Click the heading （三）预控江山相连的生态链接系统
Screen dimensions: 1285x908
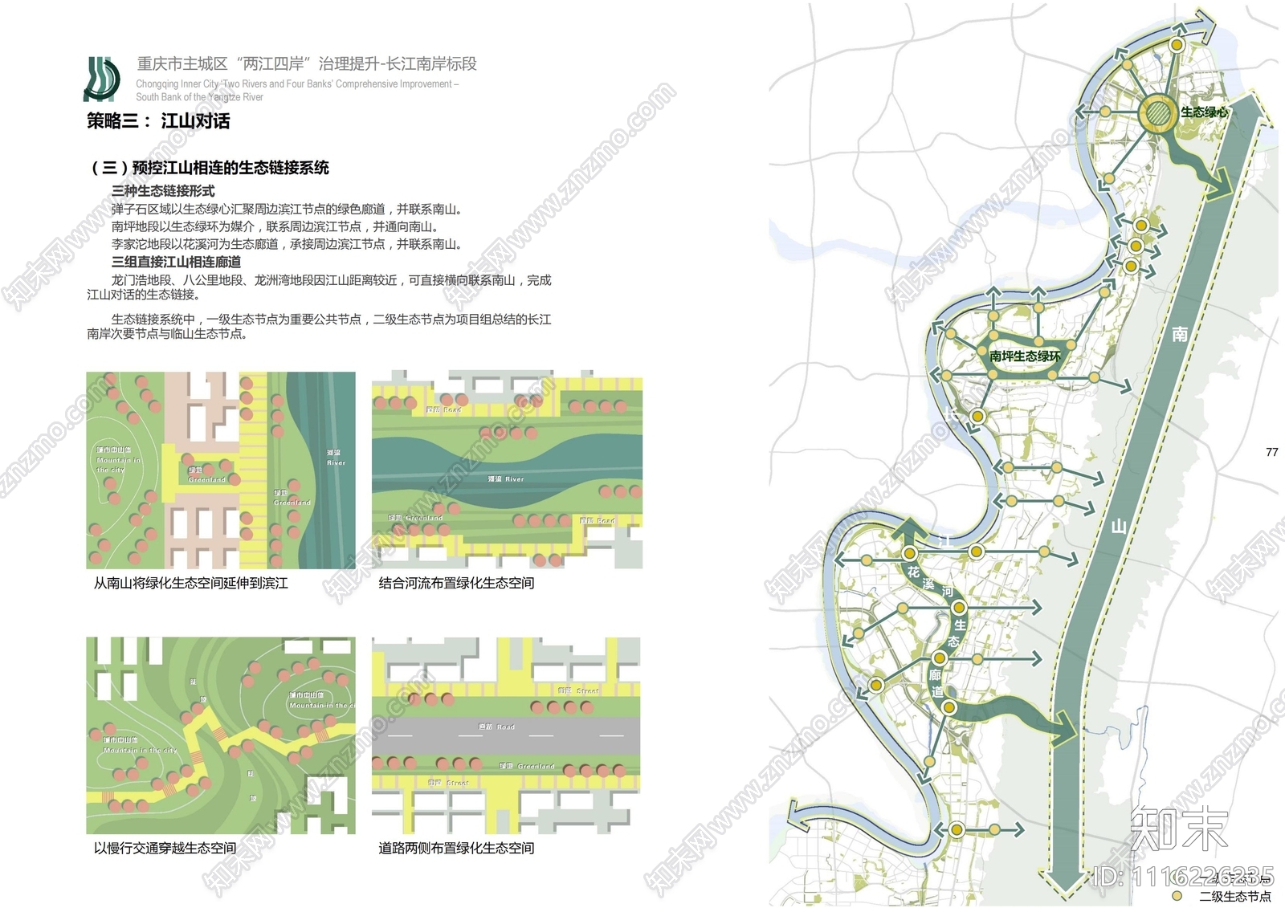pos(209,168)
